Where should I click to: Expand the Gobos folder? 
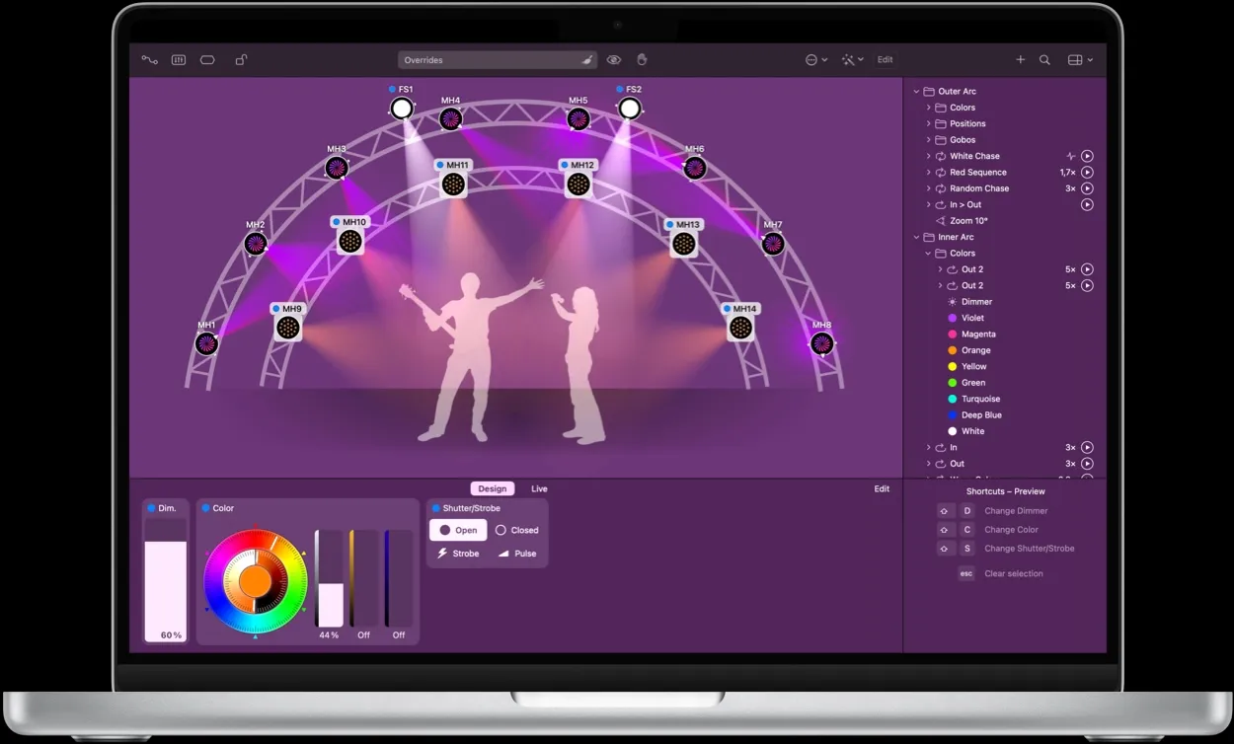coord(928,140)
